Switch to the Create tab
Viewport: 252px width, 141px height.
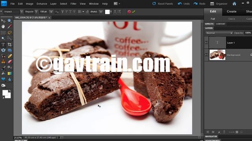click(x=232, y=11)
